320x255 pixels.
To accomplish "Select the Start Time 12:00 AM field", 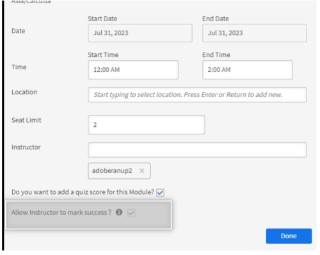I will coord(133,70).
